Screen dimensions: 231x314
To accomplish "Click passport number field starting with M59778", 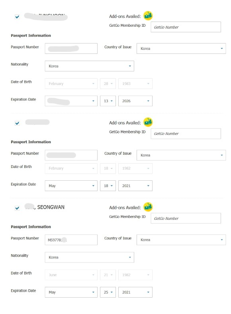I will pyautogui.click(x=71, y=240).
